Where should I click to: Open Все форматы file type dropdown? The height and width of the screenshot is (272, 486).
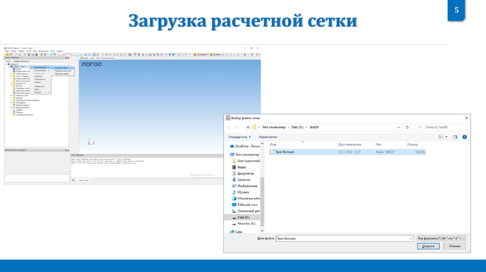441,238
